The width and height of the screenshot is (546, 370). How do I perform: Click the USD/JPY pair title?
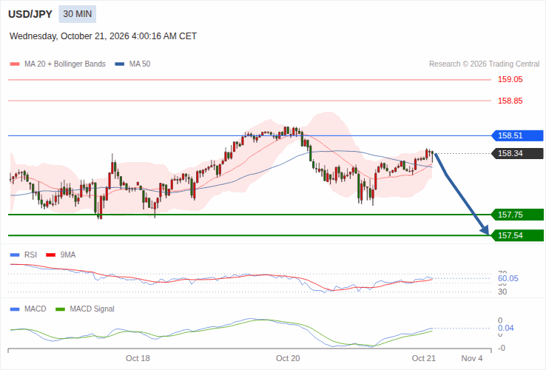coord(30,14)
